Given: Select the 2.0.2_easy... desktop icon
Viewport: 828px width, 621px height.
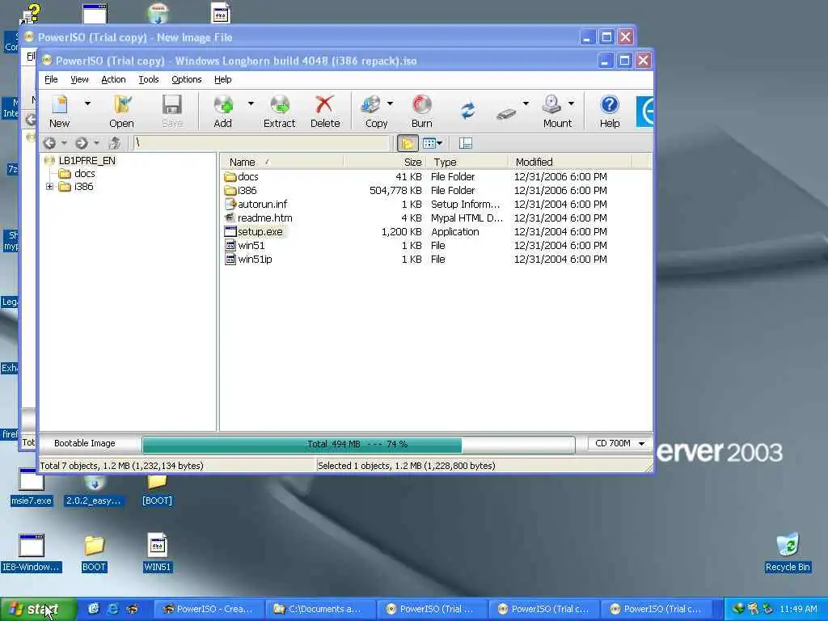Looking at the screenshot, I should point(94,488).
